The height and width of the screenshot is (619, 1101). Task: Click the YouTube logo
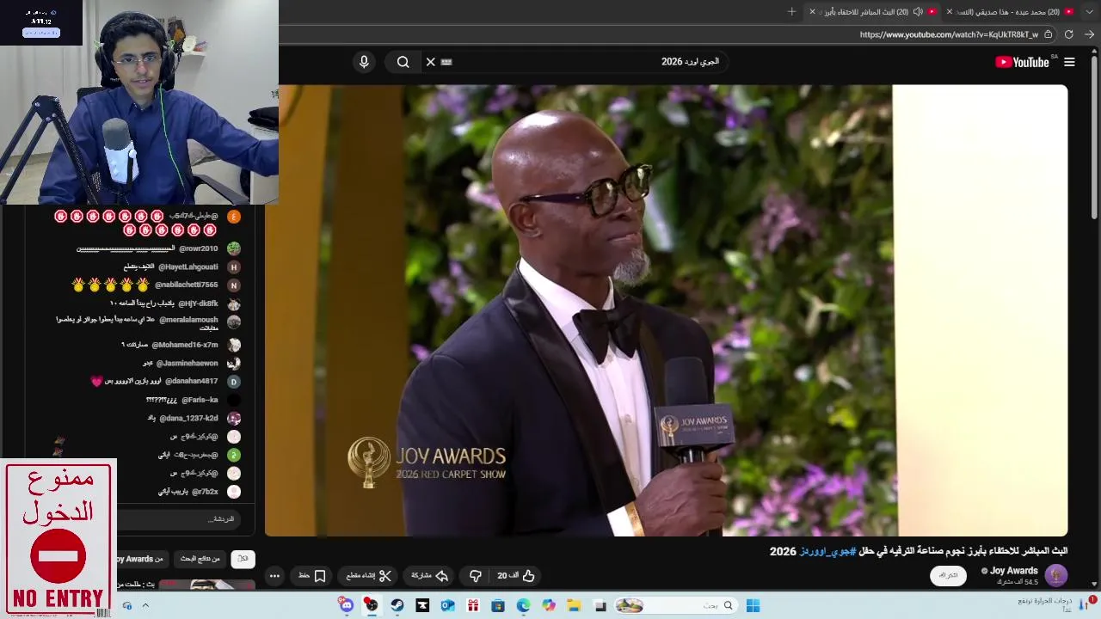tap(1022, 62)
